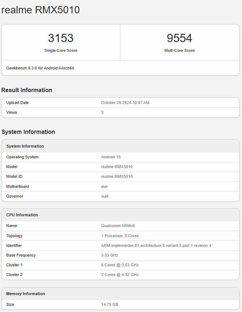Image resolution: width=242 pixels, height=312 pixels.
Task: Click the System Information table header
Action: click(x=25, y=146)
